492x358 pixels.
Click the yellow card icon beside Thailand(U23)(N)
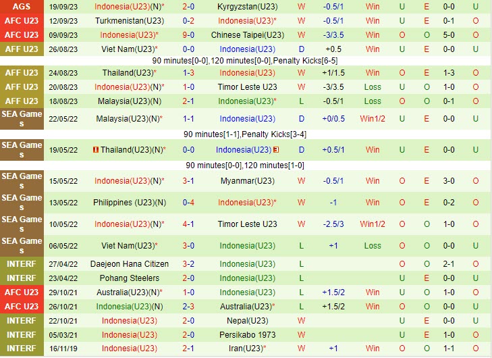96,150
